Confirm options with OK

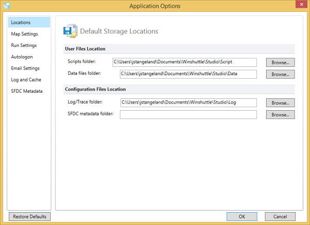(x=242, y=217)
